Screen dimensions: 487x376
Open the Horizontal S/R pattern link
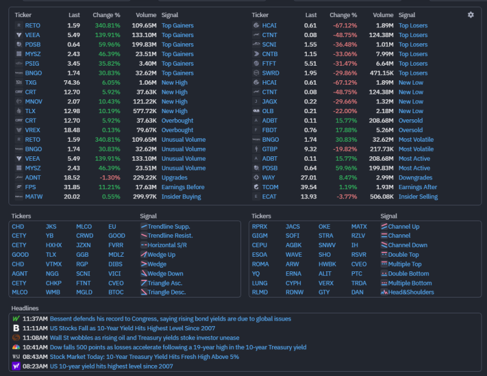coord(167,245)
